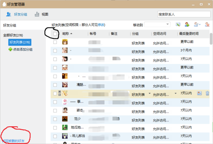Screen dimensions: 213x144
Task: Click the QQ penguin icon in title bar
Action: tap(4, 4)
